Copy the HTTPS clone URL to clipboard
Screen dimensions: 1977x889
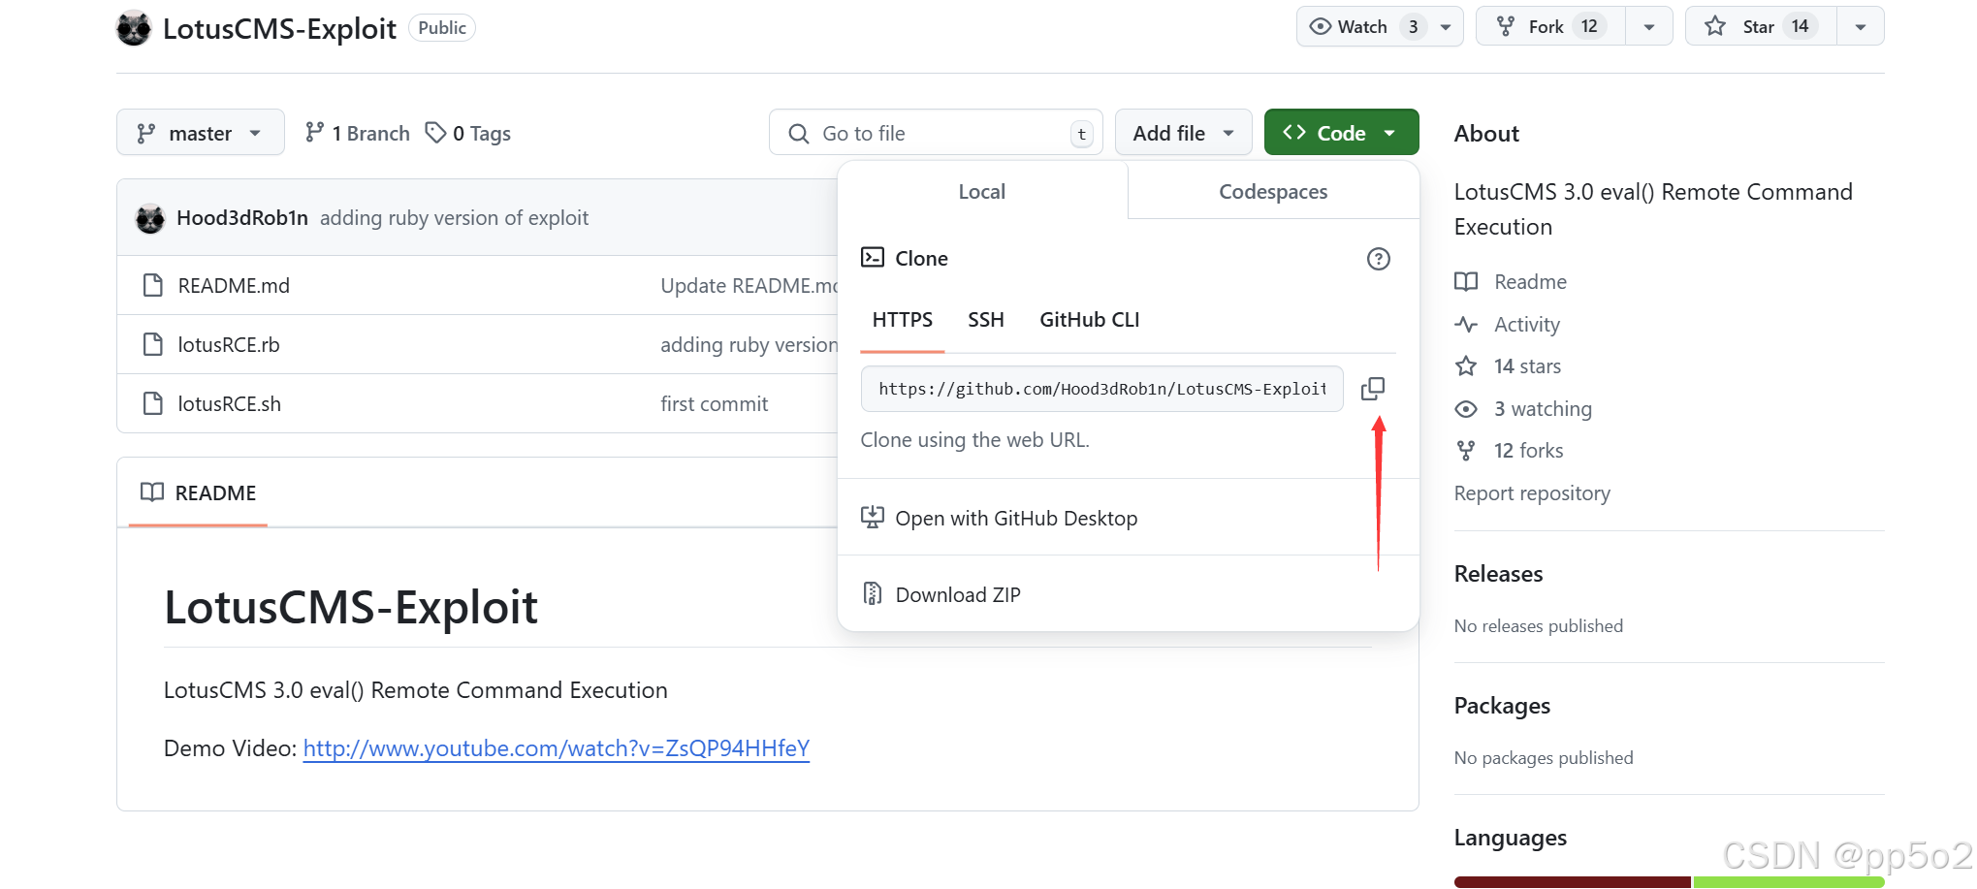click(x=1372, y=389)
